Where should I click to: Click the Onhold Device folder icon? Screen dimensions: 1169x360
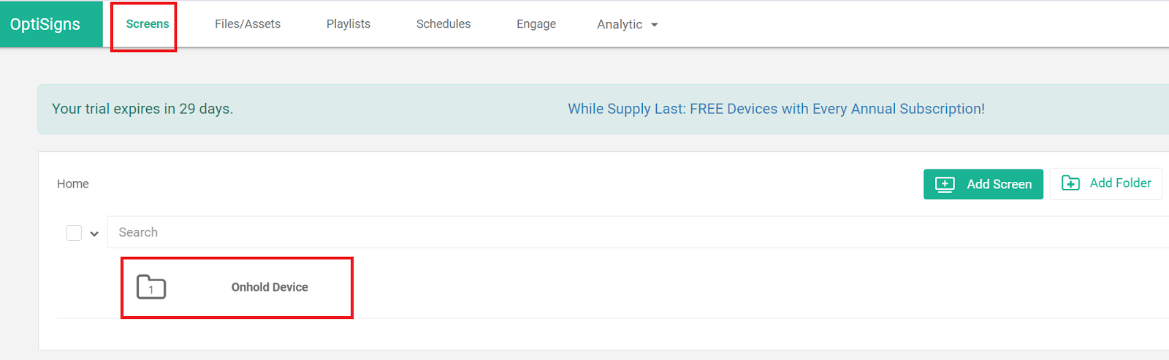click(151, 287)
